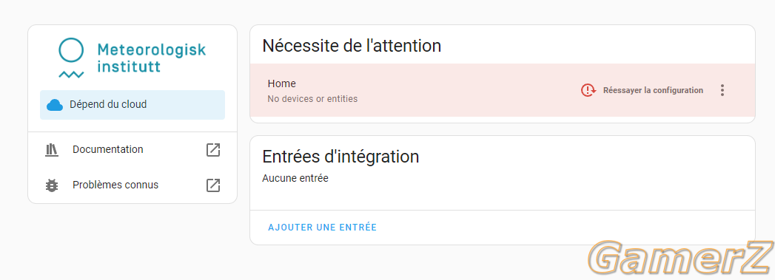
Task: Open Documentation external link icon
Action: [x=213, y=150]
